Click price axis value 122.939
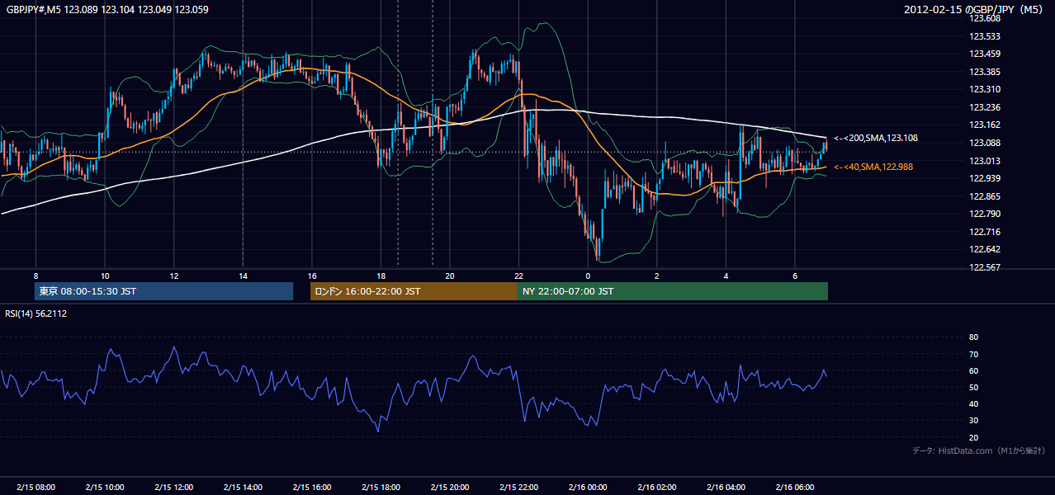Viewport: 1055px width, 495px height. point(984,178)
